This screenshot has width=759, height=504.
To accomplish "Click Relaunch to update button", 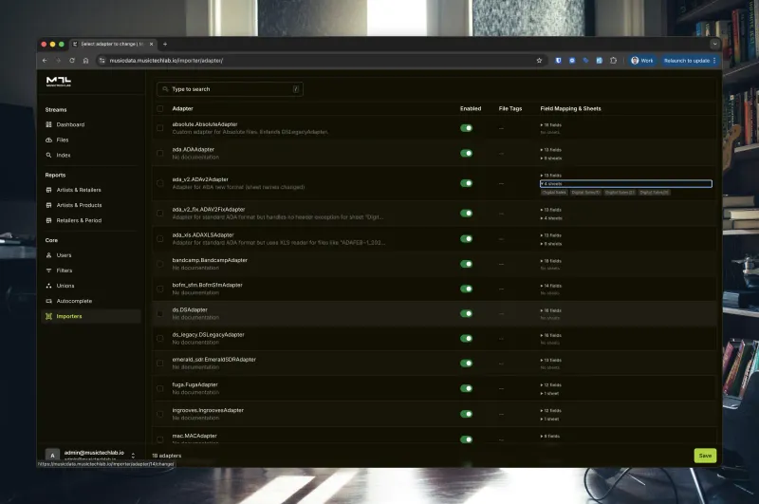I will point(690,61).
